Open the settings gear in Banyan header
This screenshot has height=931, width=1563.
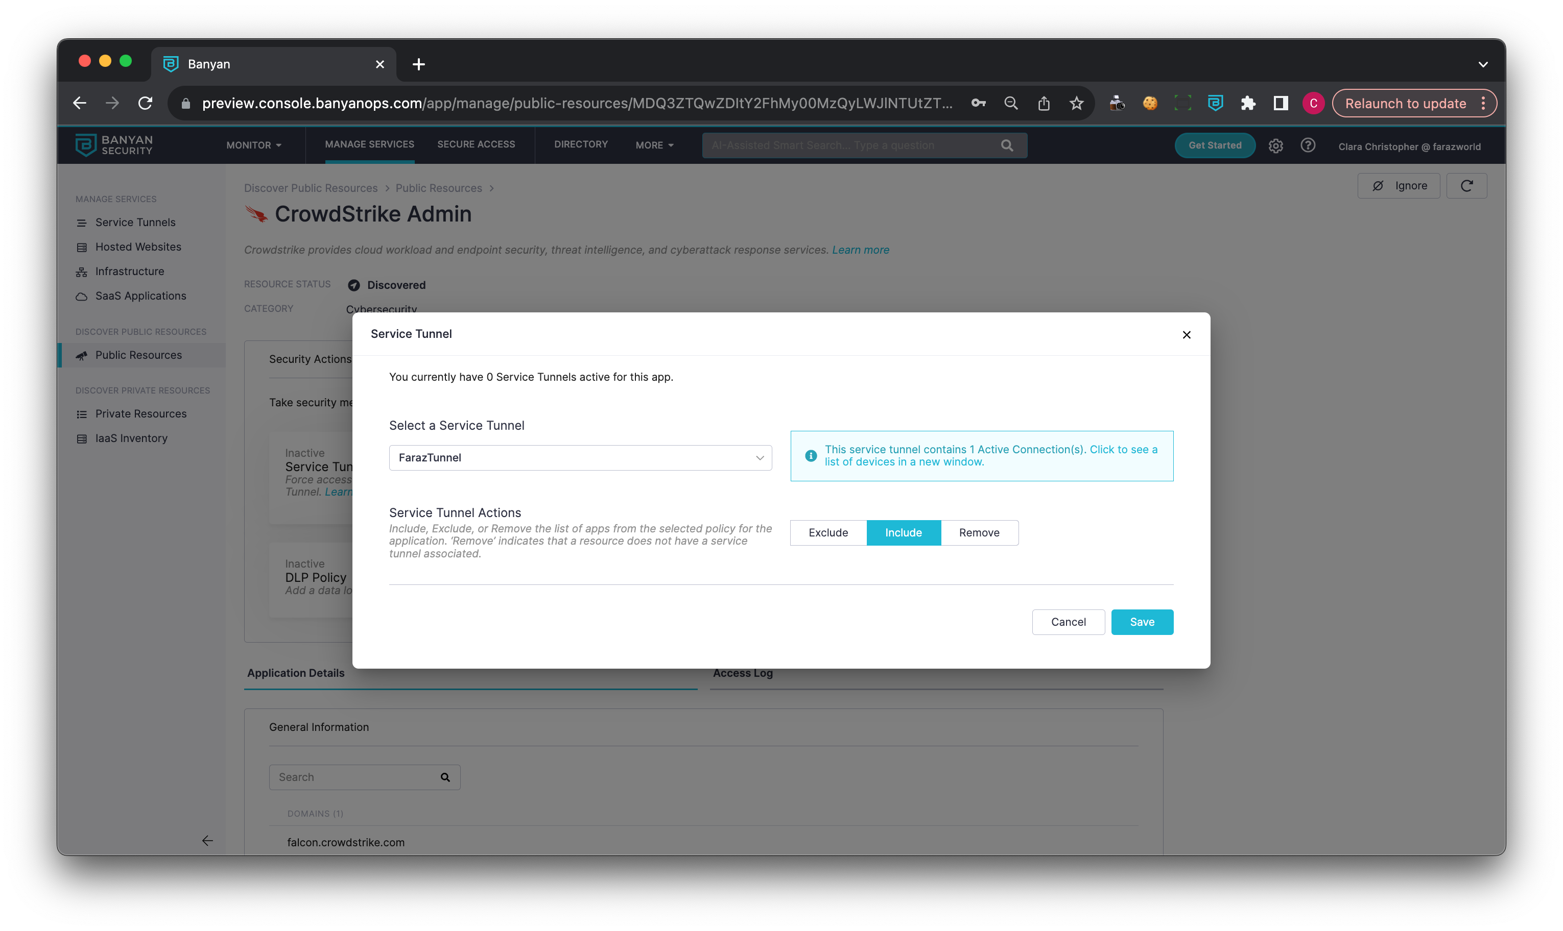[1275, 145]
